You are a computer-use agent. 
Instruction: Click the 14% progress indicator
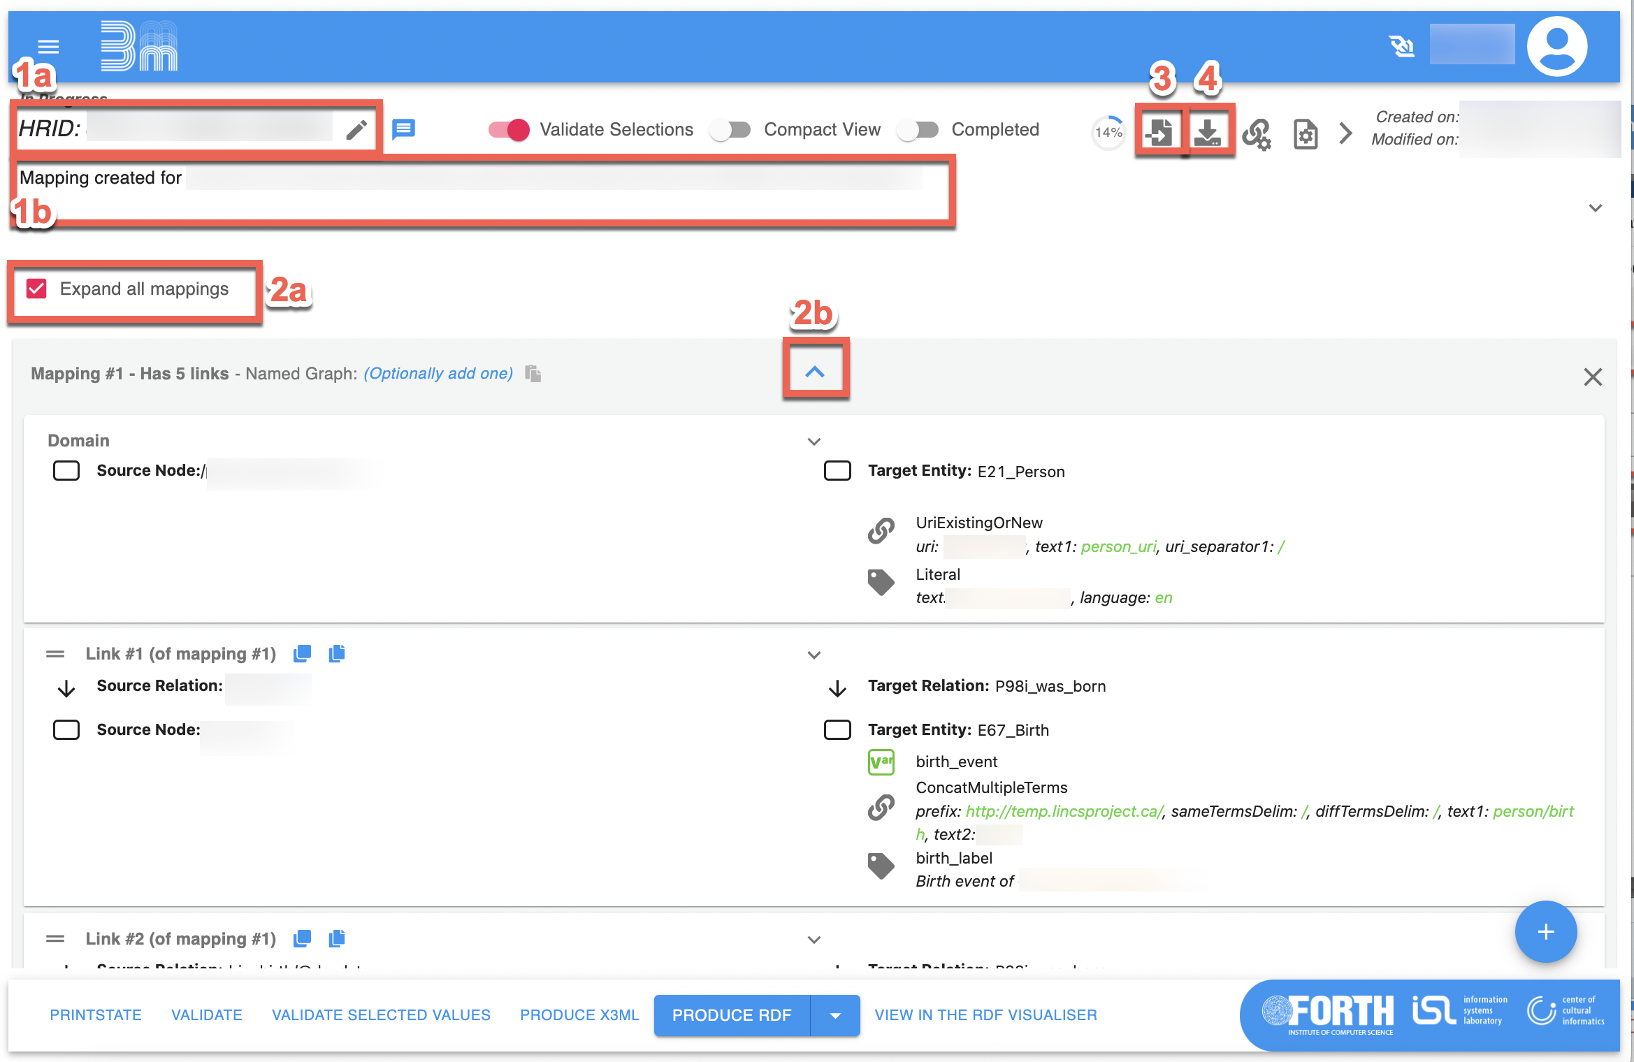(x=1108, y=133)
